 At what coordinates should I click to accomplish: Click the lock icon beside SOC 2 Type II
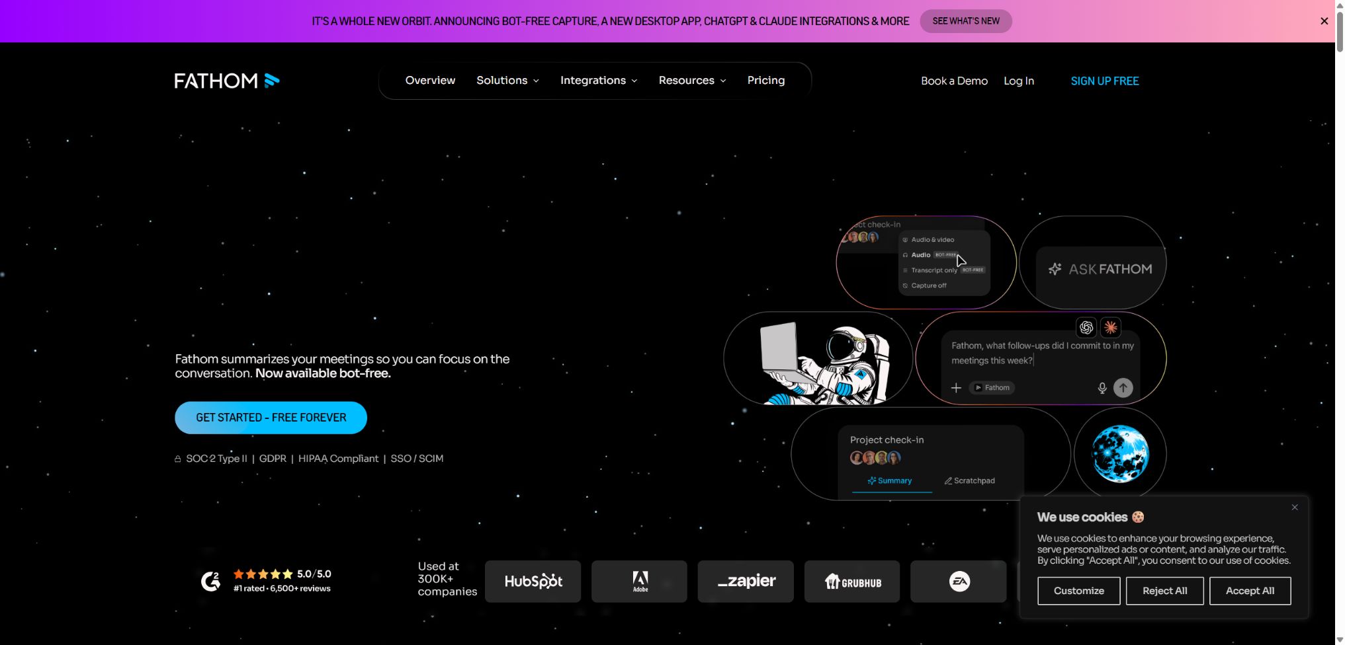(177, 459)
